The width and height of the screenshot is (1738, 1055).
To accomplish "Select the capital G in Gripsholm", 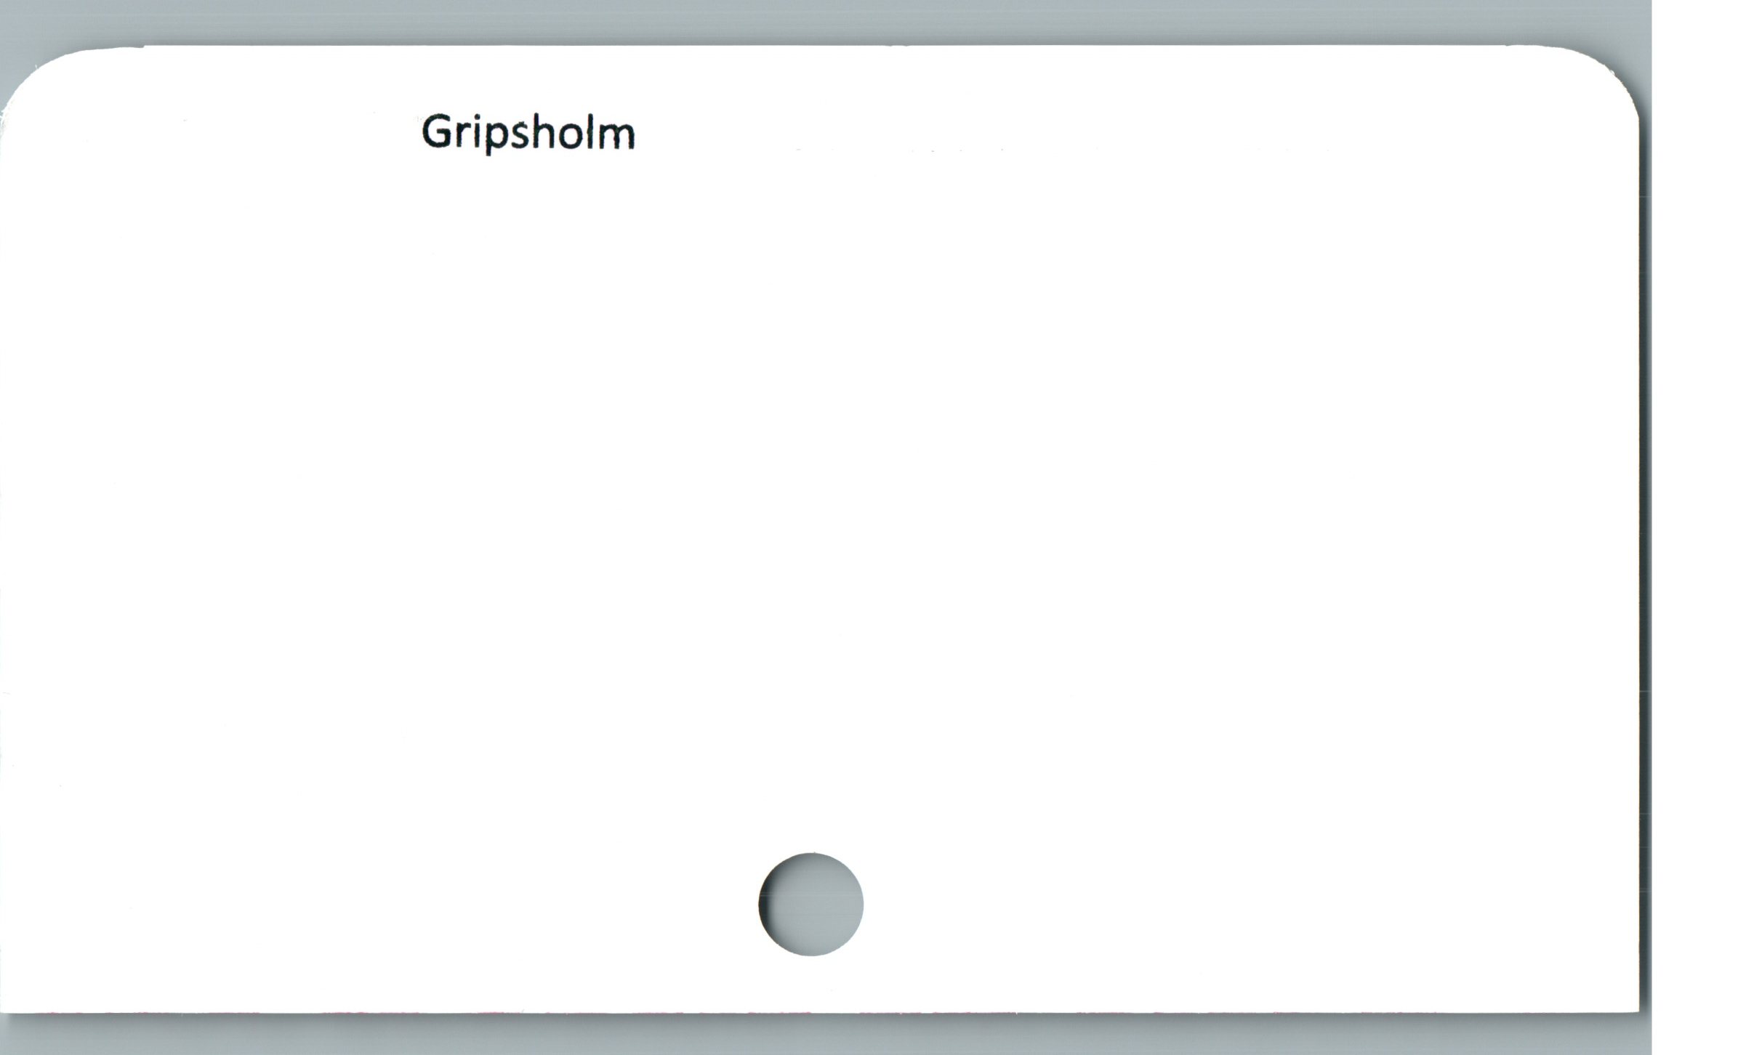I will click(438, 132).
